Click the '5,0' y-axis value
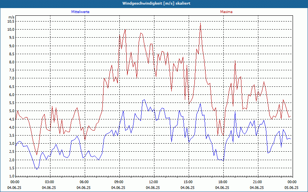Screen dimensions: 308x192 point(12,111)
